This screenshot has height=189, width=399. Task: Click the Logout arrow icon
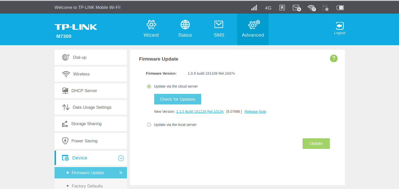340,26
